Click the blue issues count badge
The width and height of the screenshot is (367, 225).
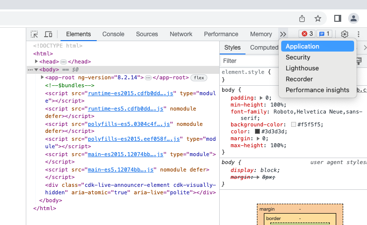pyautogui.click(x=325, y=34)
